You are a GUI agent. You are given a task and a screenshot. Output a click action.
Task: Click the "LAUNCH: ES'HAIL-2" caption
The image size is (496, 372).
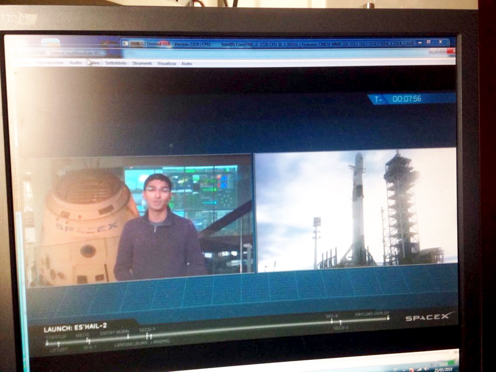coord(75,327)
